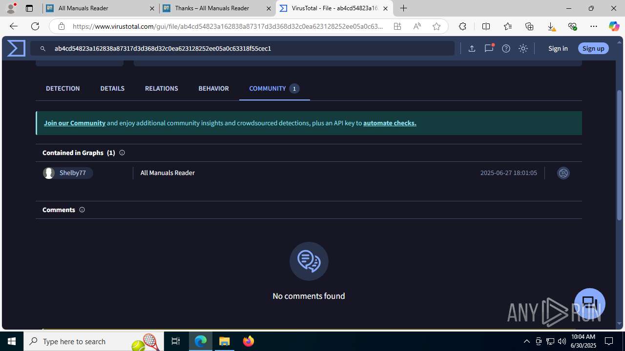This screenshot has height=351, width=625.
Task: Click Join our Community link
Action: (75, 123)
